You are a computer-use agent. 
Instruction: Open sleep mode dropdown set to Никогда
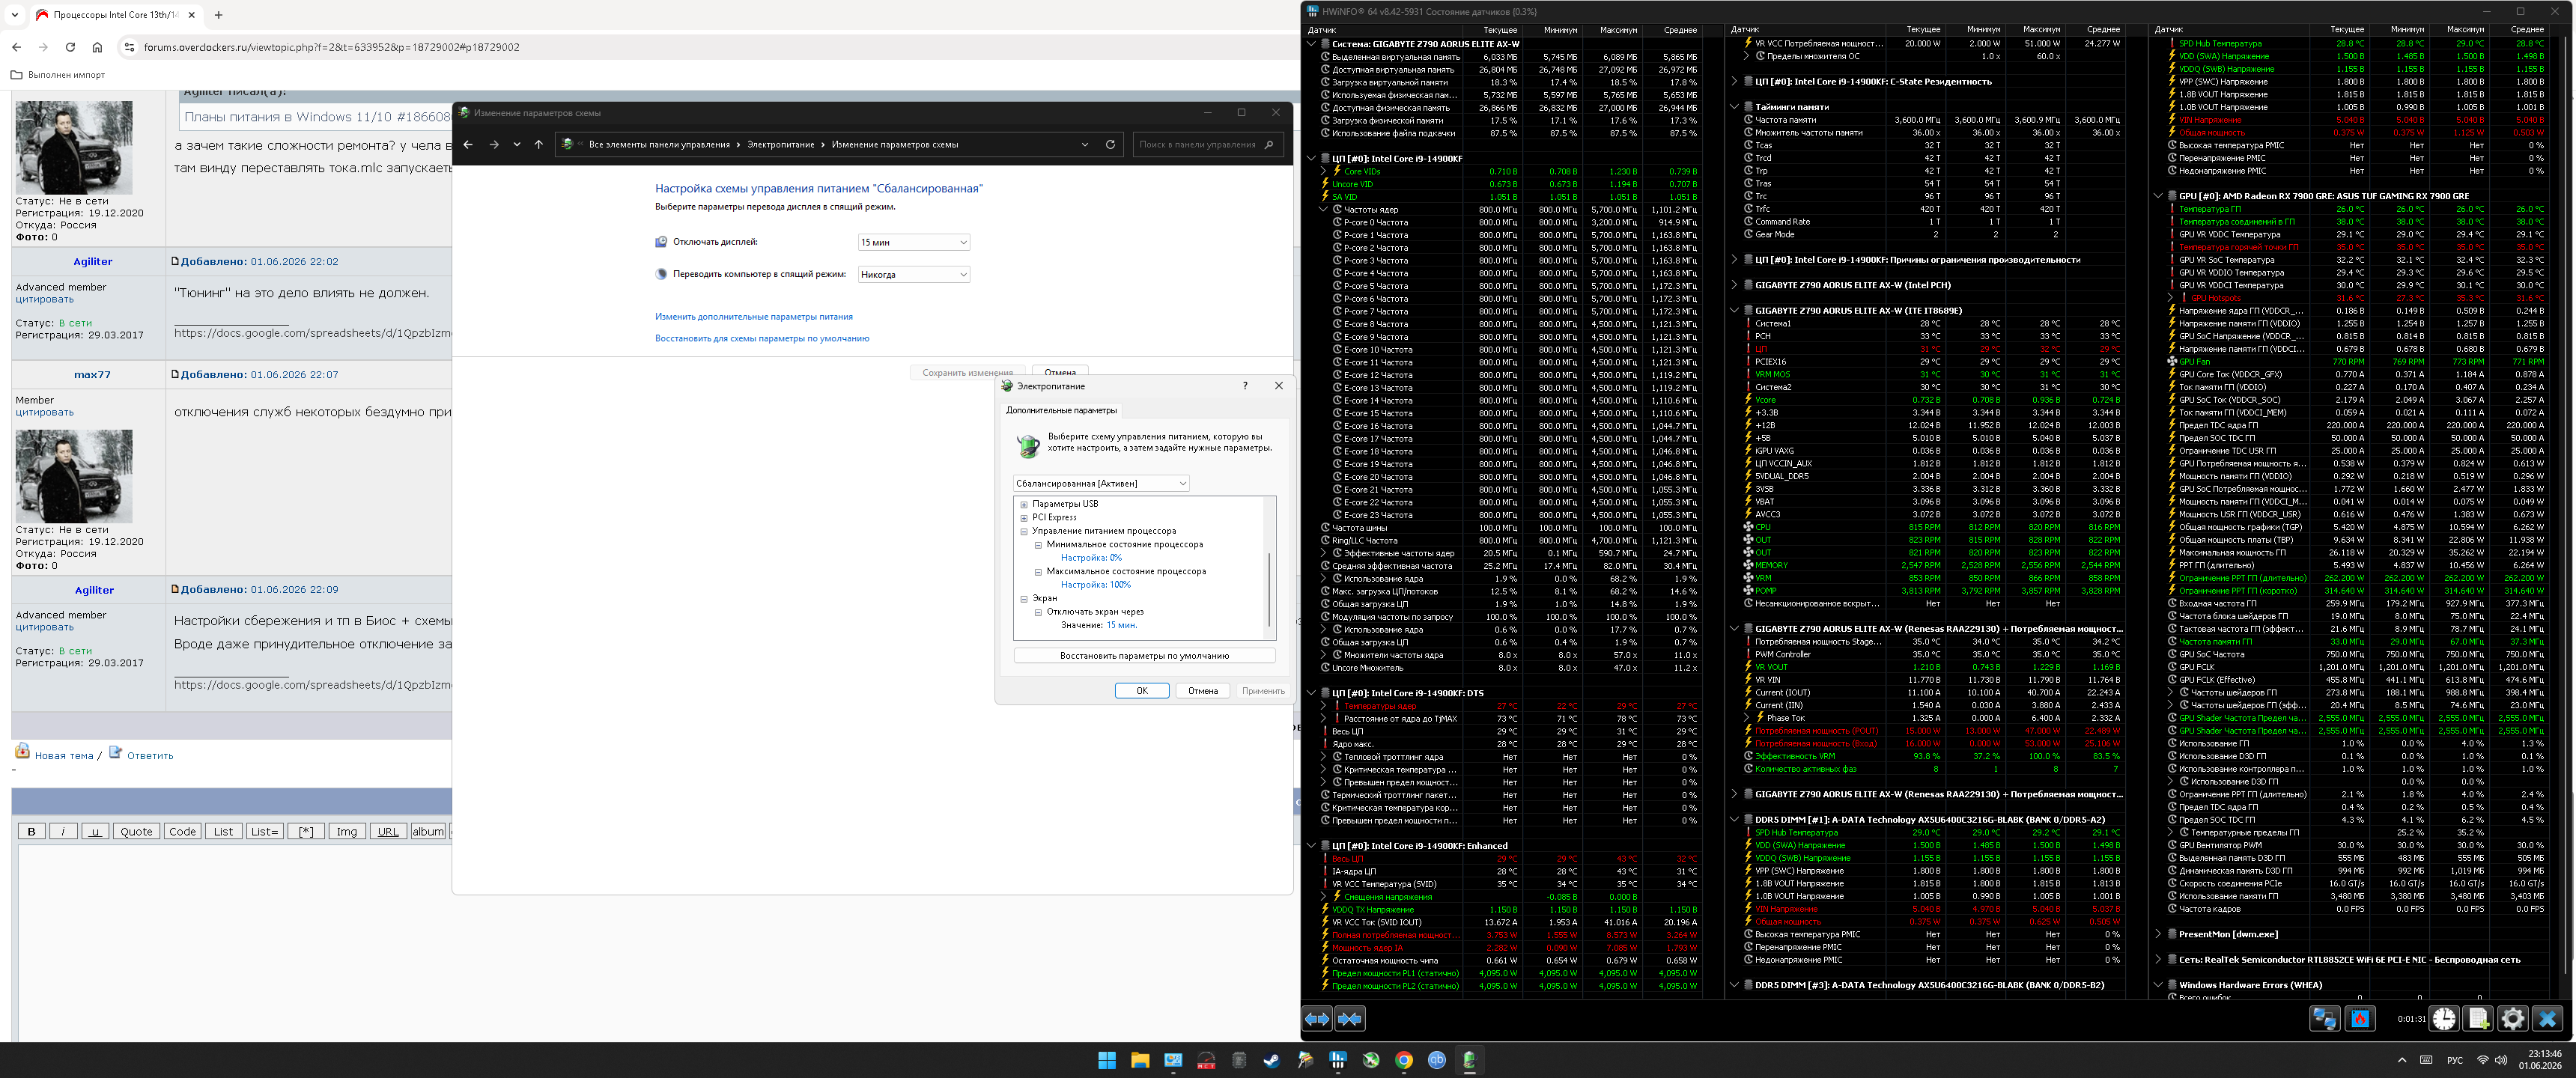[x=914, y=274]
